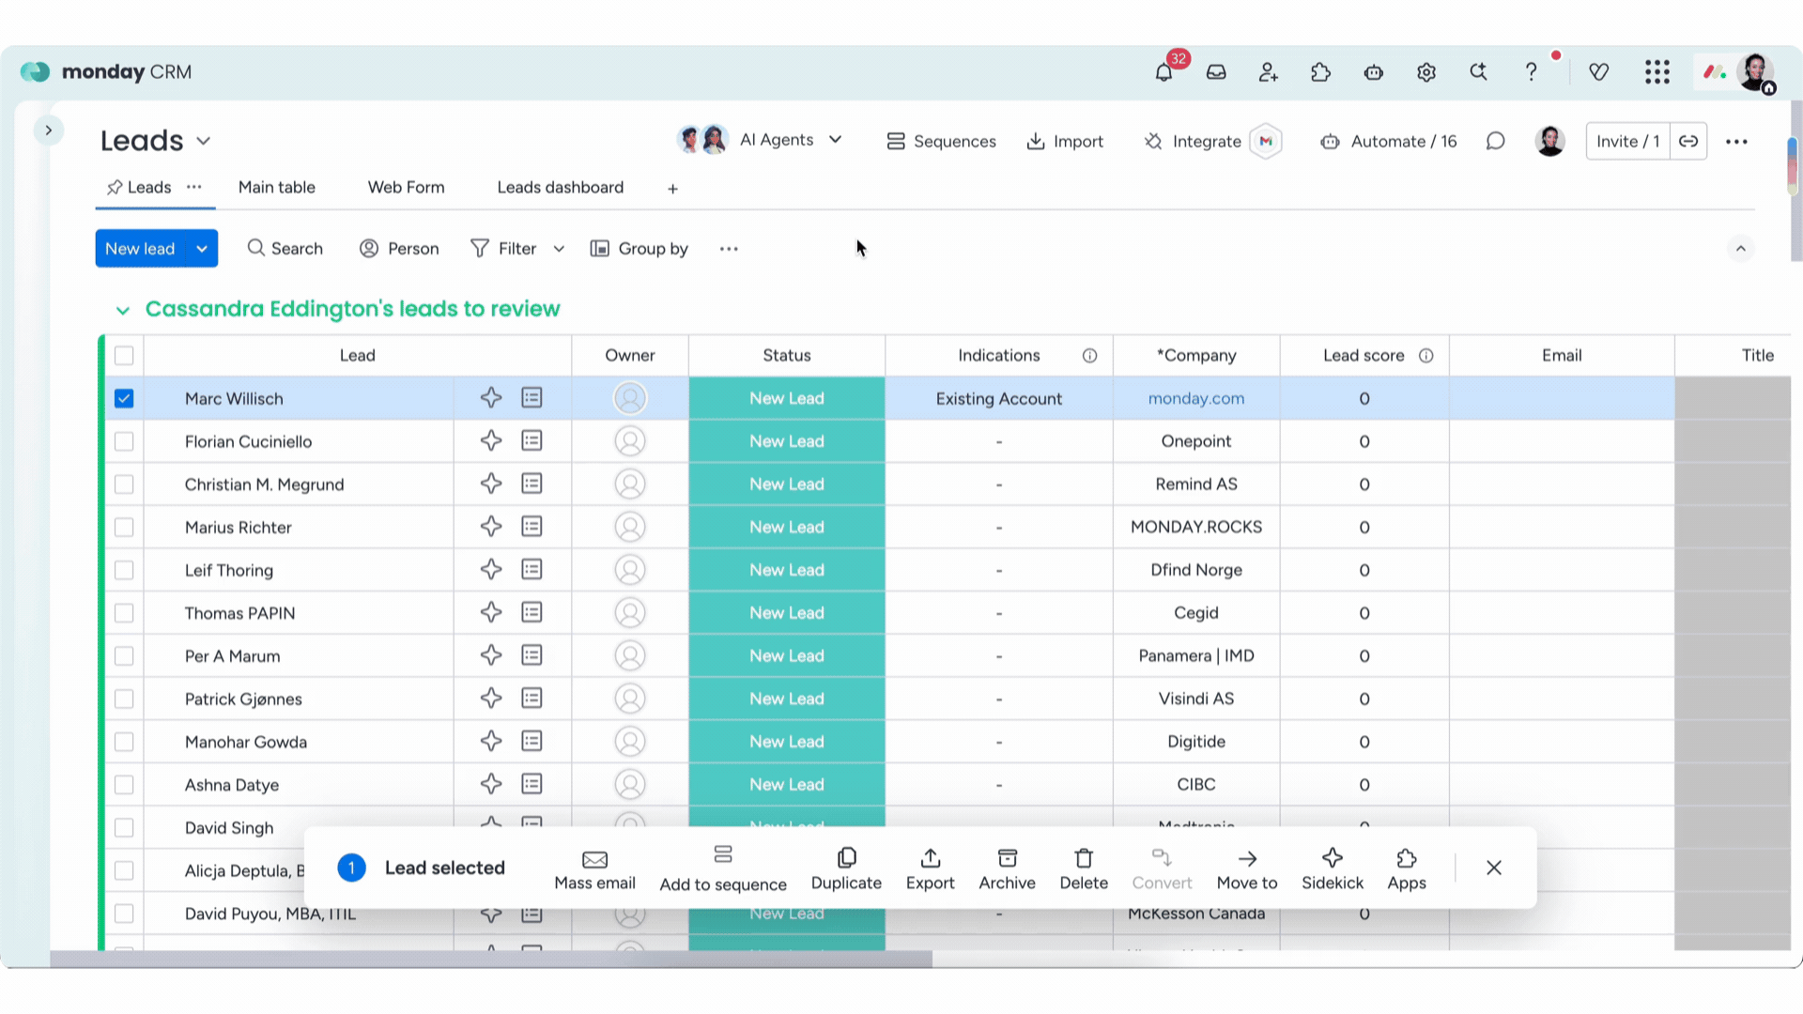Expand the left sidebar panel
The image size is (1803, 1014).
(x=49, y=131)
